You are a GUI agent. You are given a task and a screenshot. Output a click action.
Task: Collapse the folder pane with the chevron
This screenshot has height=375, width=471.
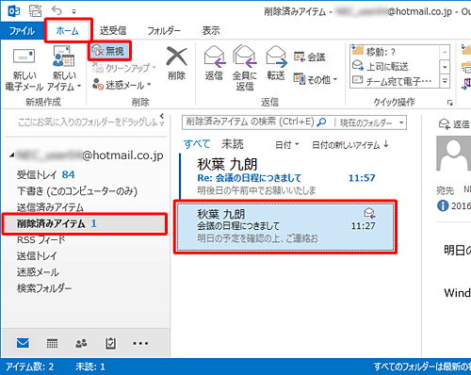click(x=162, y=116)
